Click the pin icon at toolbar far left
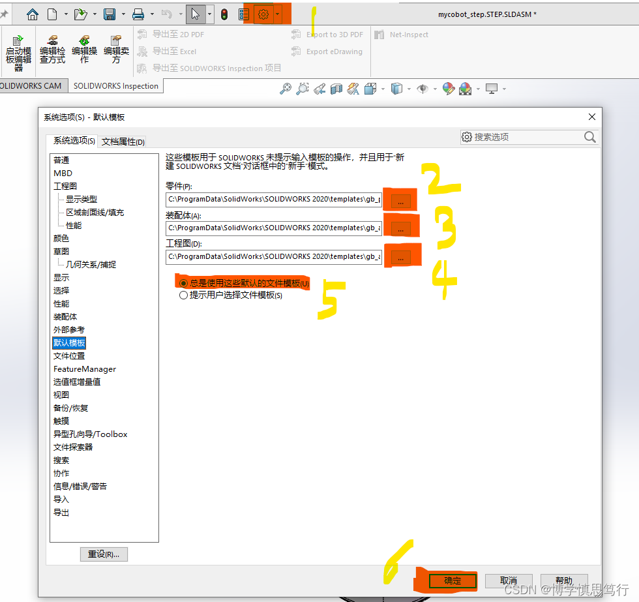 click(x=4, y=14)
